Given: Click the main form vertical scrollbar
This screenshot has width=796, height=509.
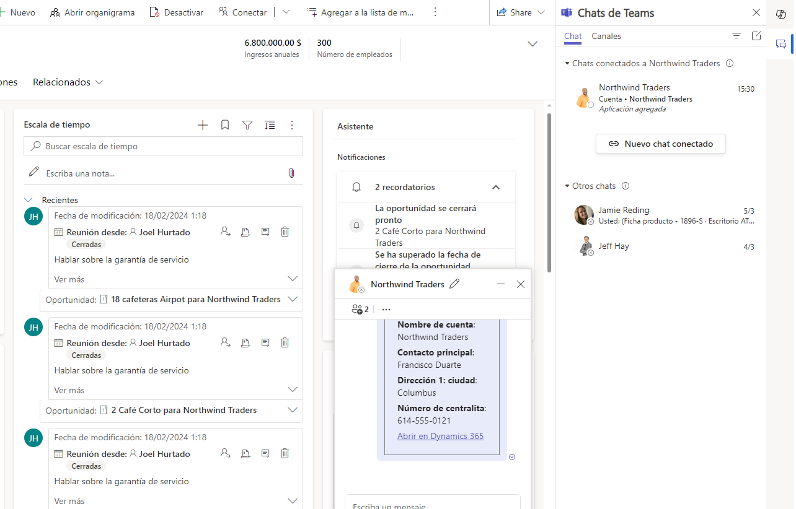Looking at the screenshot, I should tap(549, 192).
